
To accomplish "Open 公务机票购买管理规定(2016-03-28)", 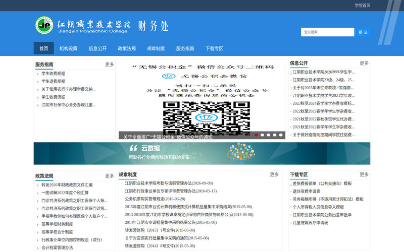I will (155, 199).
